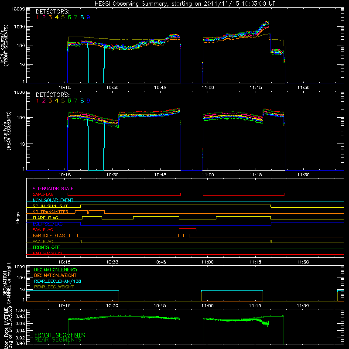Click the FRONT SEGMENTS legend entry in the livetime plot

point(60,335)
